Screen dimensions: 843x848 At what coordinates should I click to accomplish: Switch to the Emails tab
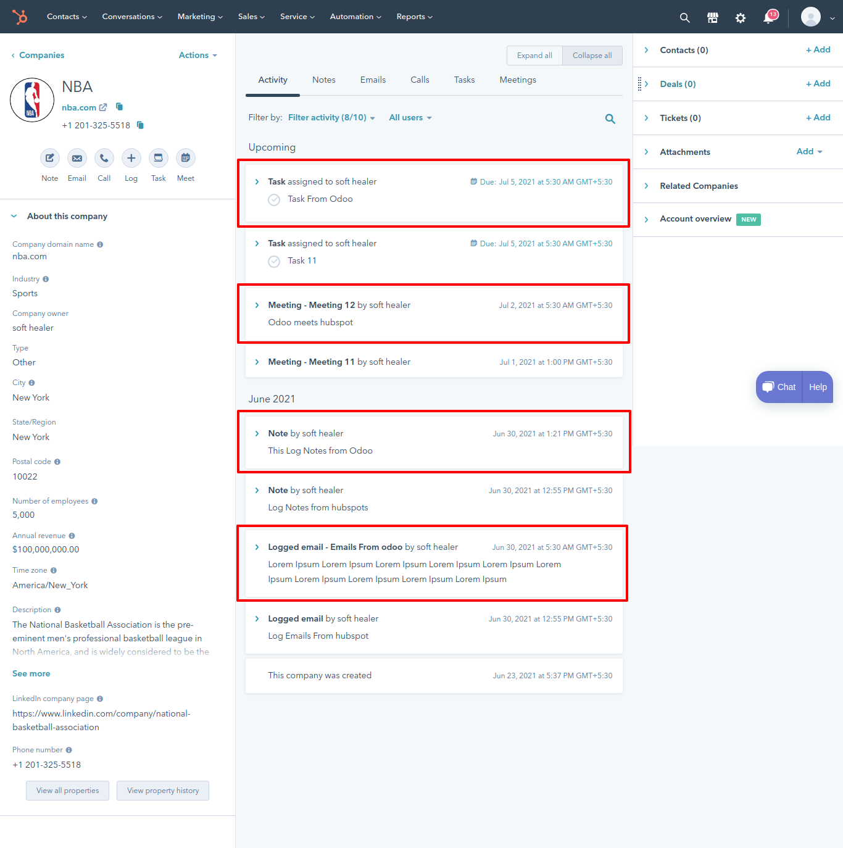pos(373,80)
